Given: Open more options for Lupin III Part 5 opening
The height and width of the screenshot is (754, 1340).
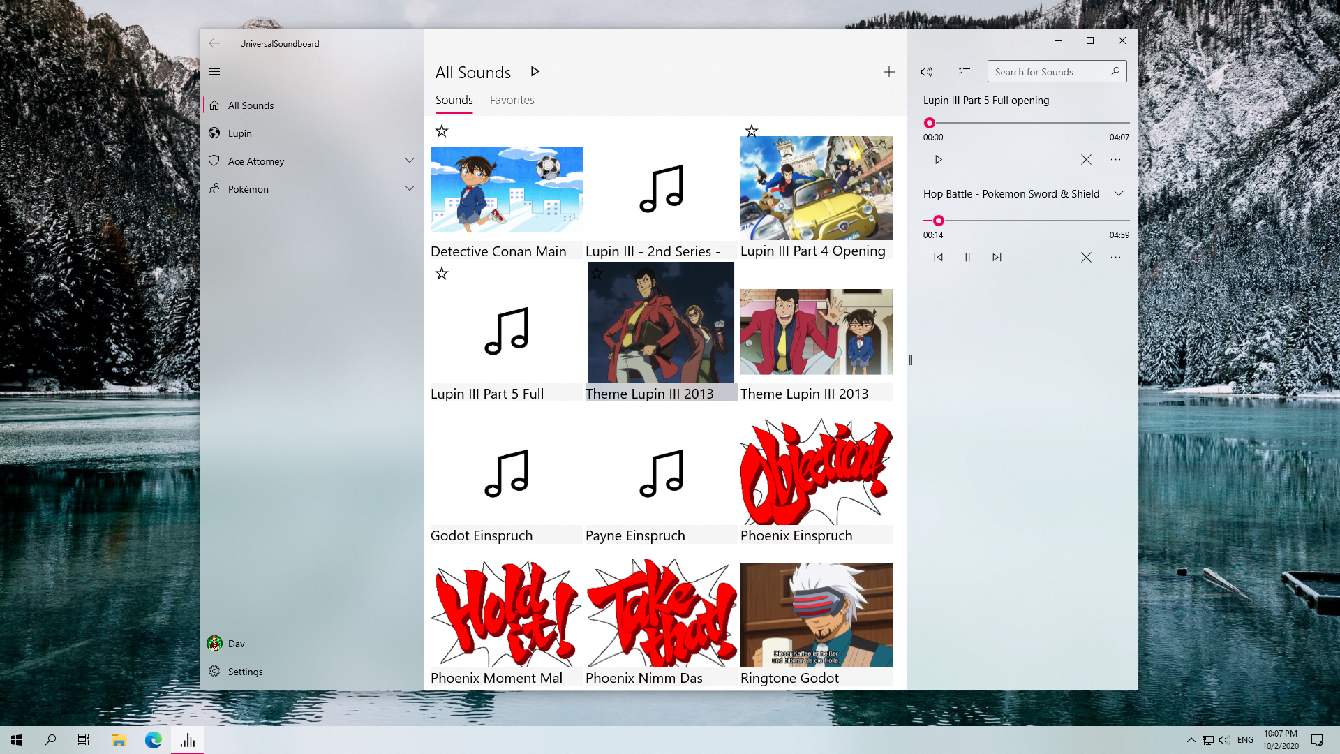Looking at the screenshot, I should pyautogui.click(x=1115, y=159).
